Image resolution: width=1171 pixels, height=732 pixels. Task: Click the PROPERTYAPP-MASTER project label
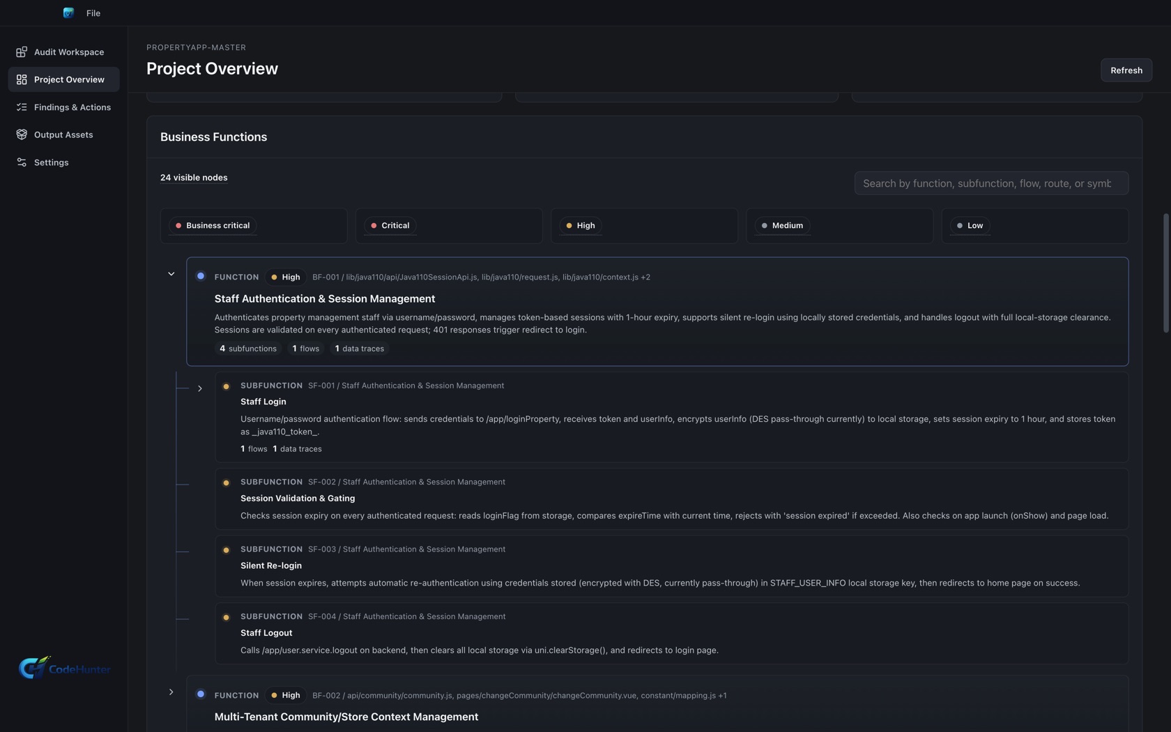tap(196, 47)
